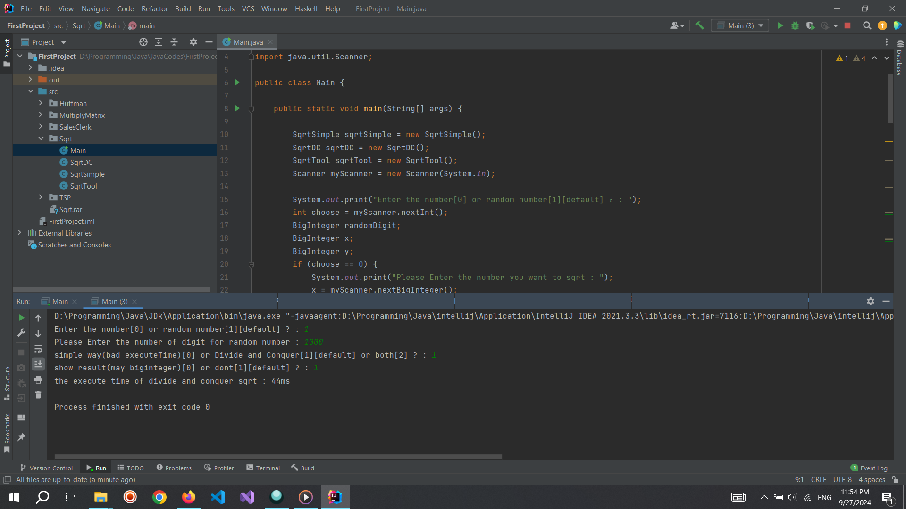Open Project panel settings gear

point(193,42)
